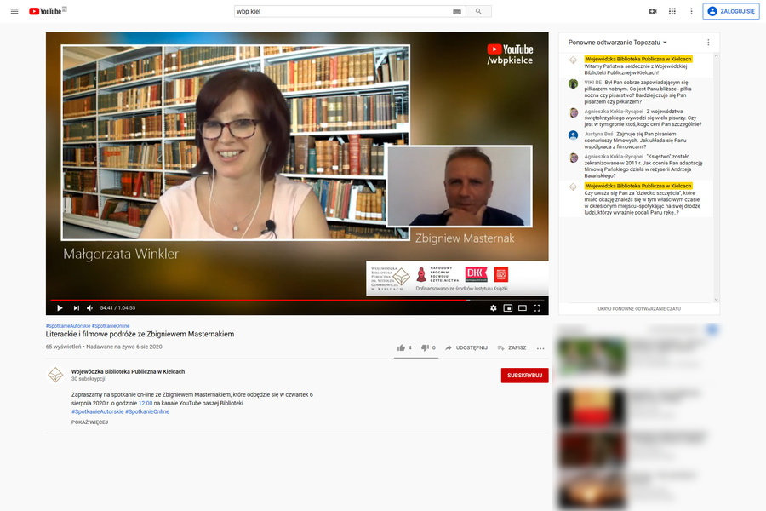The image size is (766, 511).
Task: Click UDOSTĘPNIJ to share the video
Action: 466,347
